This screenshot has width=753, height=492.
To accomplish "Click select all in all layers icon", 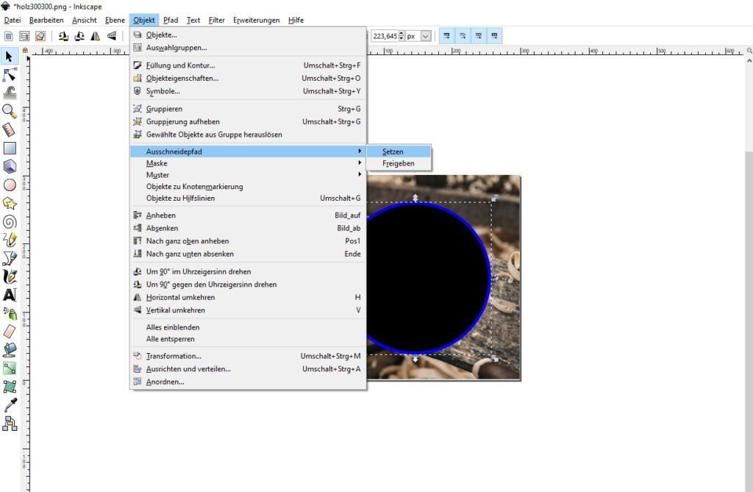I will pyautogui.click(x=24, y=36).
